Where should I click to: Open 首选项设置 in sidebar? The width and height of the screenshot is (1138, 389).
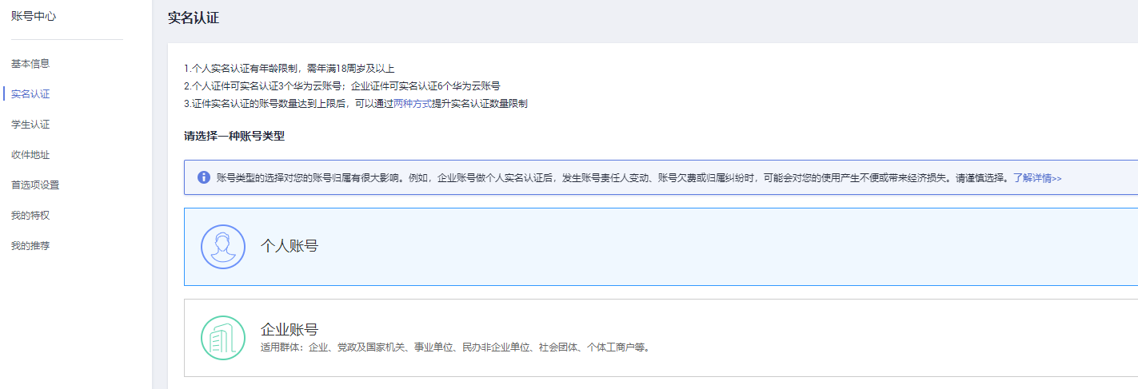35,185
